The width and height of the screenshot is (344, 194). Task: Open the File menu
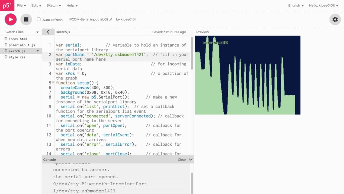(21, 5)
